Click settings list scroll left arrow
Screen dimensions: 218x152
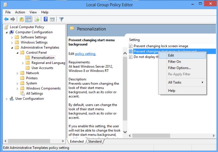[x=130, y=136]
